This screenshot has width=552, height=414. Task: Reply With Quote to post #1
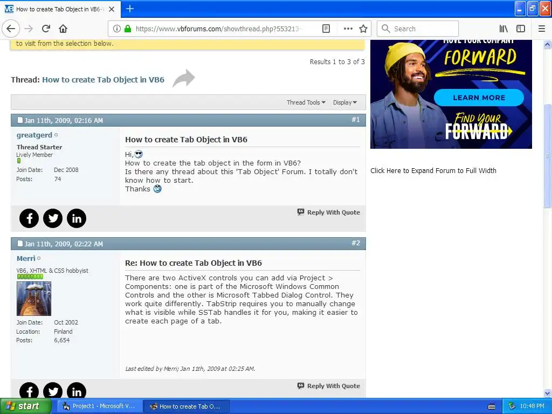tap(329, 212)
